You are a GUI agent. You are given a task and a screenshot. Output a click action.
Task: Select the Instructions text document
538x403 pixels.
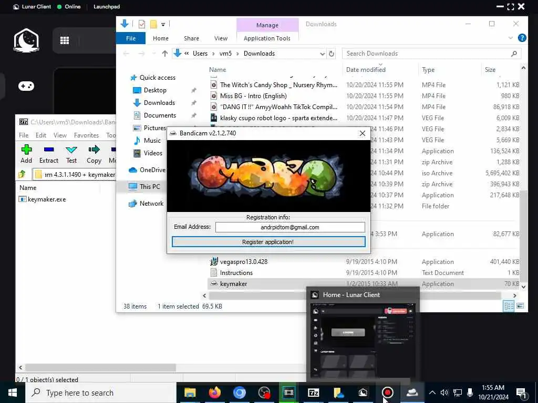pyautogui.click(x=236, y=273)
